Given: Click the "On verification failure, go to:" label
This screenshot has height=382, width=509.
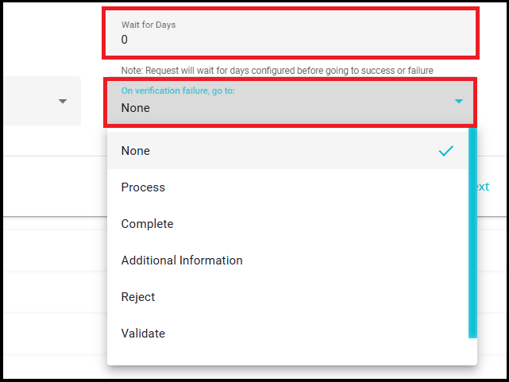Looking at the screenshot, I should click(x=179, y=91).
